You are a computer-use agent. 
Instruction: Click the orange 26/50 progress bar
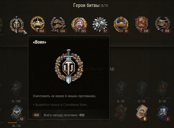tap(16, 123)
